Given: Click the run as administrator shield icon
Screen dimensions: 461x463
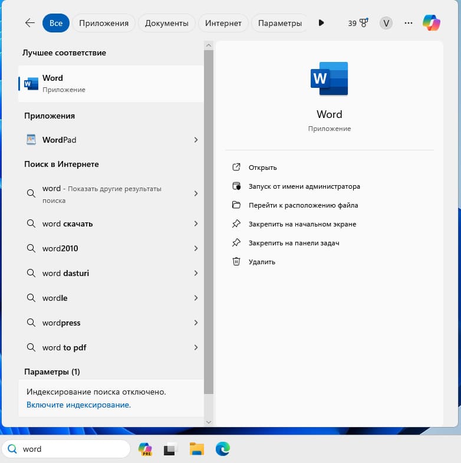Looking at the screenshot, I should point(236,186).
